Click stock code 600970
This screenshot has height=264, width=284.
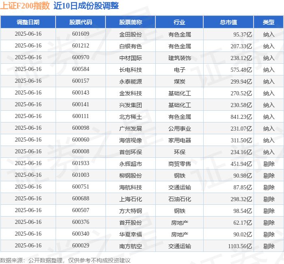coord(81,58)
